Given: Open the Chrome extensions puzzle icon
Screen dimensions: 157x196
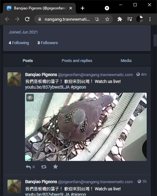Looking at the screenshot, I should [120, 19].
